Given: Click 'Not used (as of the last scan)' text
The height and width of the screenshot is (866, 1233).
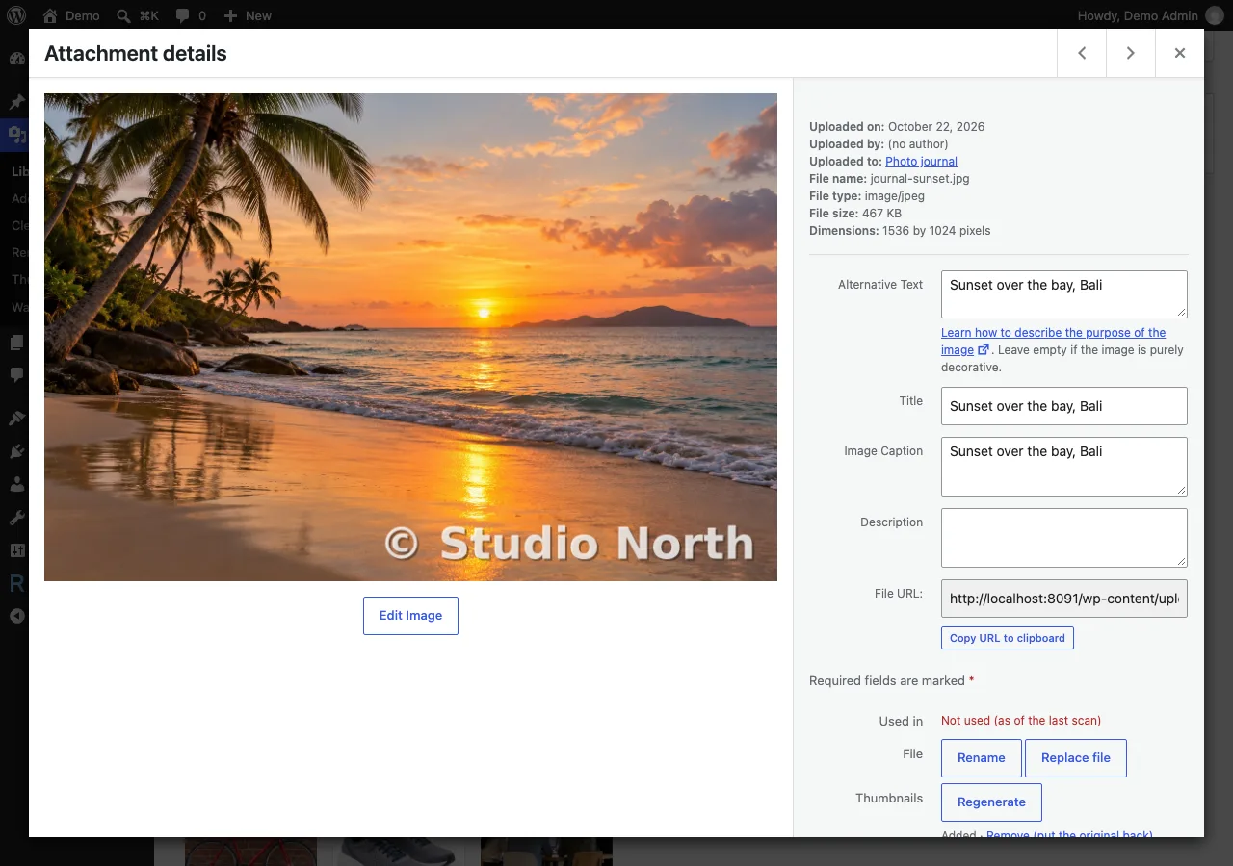Looking at the screenshot, I should pyautogui.click(x=1021, y=720).
